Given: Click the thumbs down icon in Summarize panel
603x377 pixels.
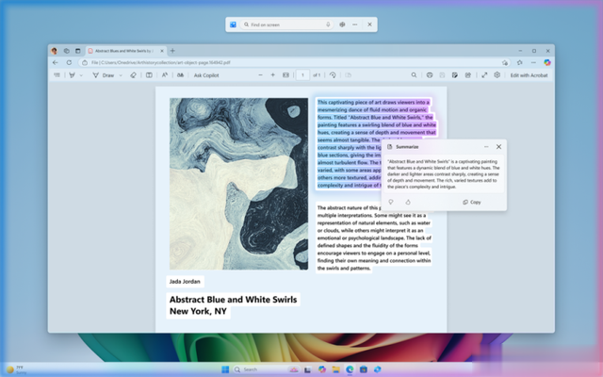Looking at the screenshot, I should 391,202.
